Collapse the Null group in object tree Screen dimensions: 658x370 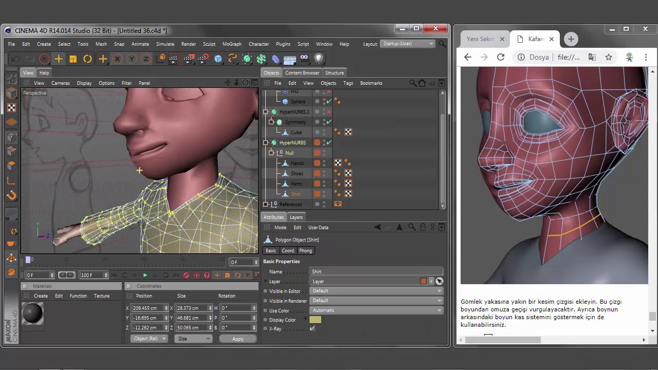tap(271, 153)
